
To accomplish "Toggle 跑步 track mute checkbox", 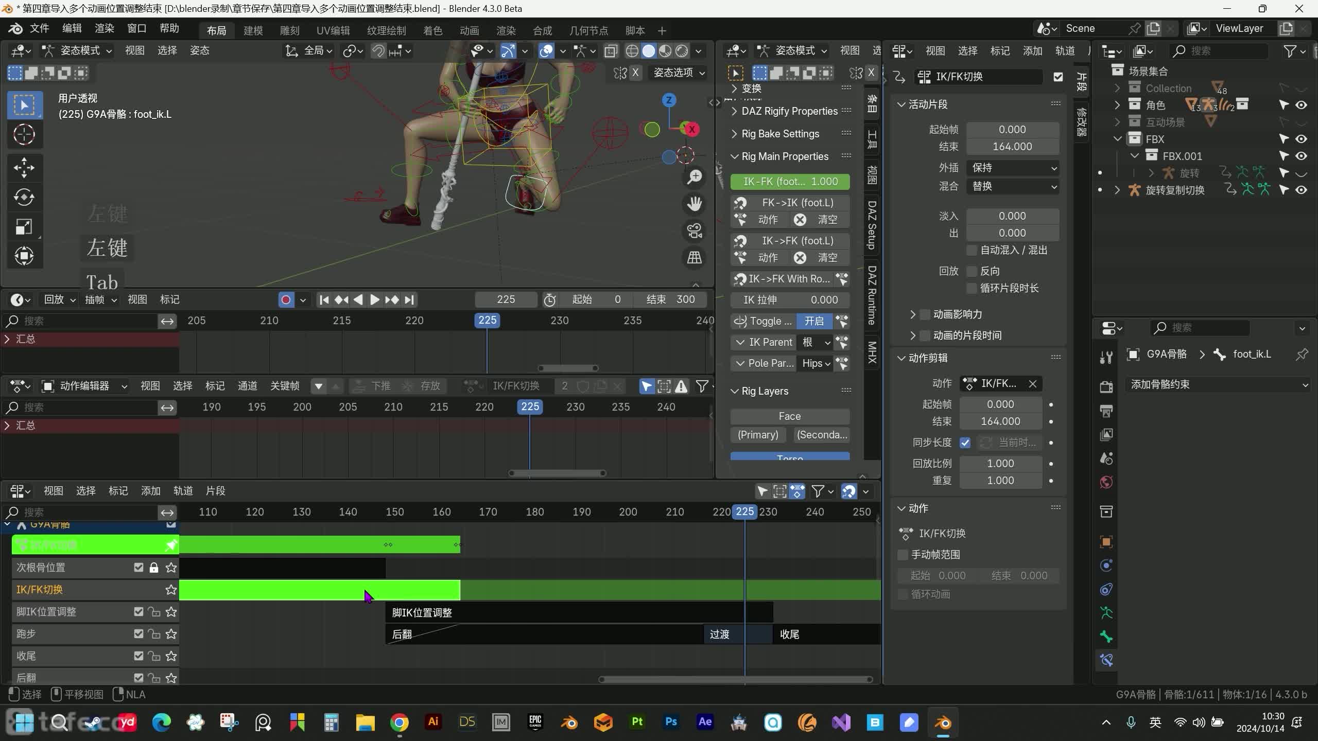I will point(138,634).
